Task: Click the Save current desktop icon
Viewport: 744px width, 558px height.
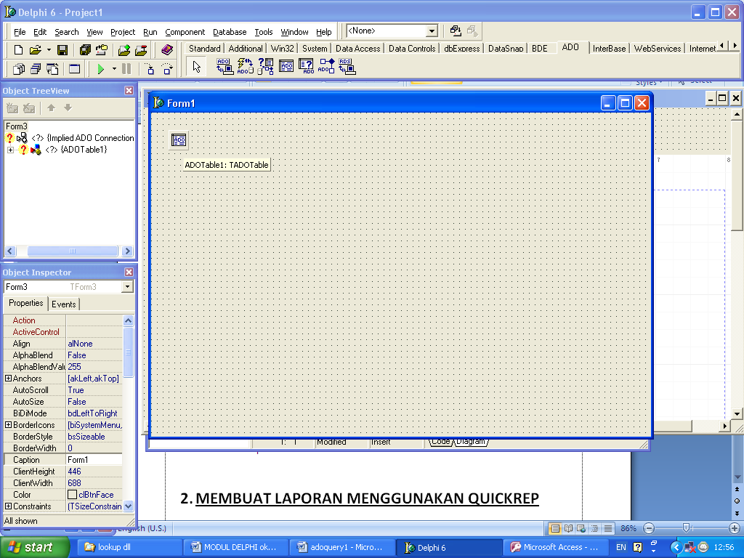Action: 456,31
